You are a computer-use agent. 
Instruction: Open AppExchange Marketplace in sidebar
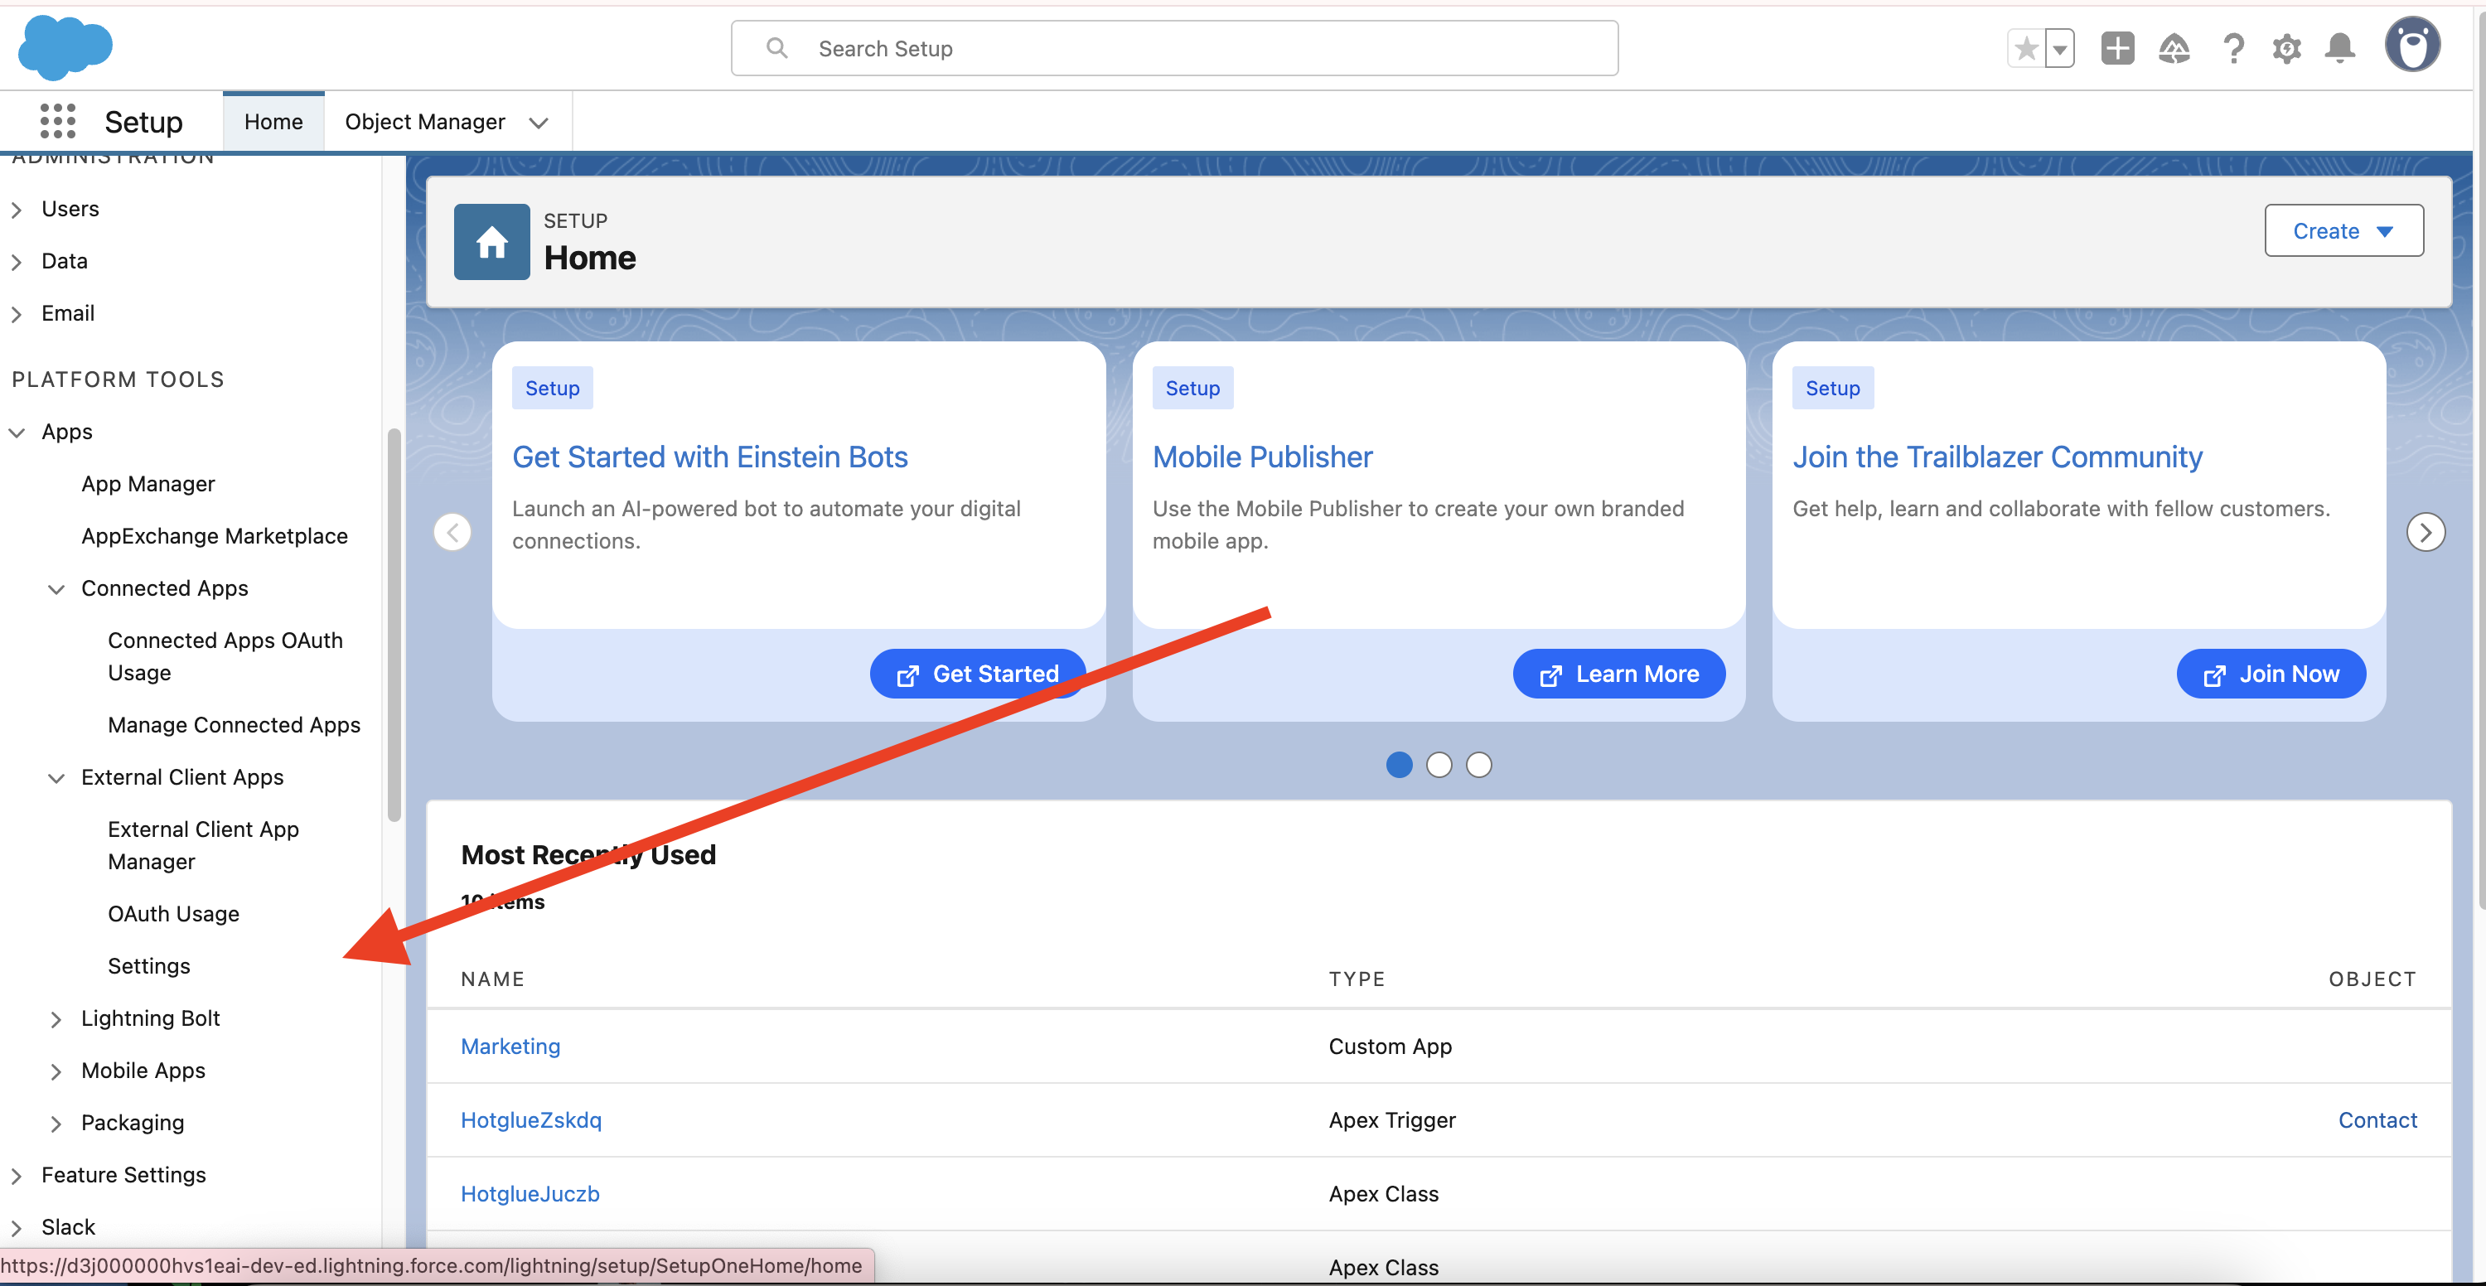click(x=215, y=535)
